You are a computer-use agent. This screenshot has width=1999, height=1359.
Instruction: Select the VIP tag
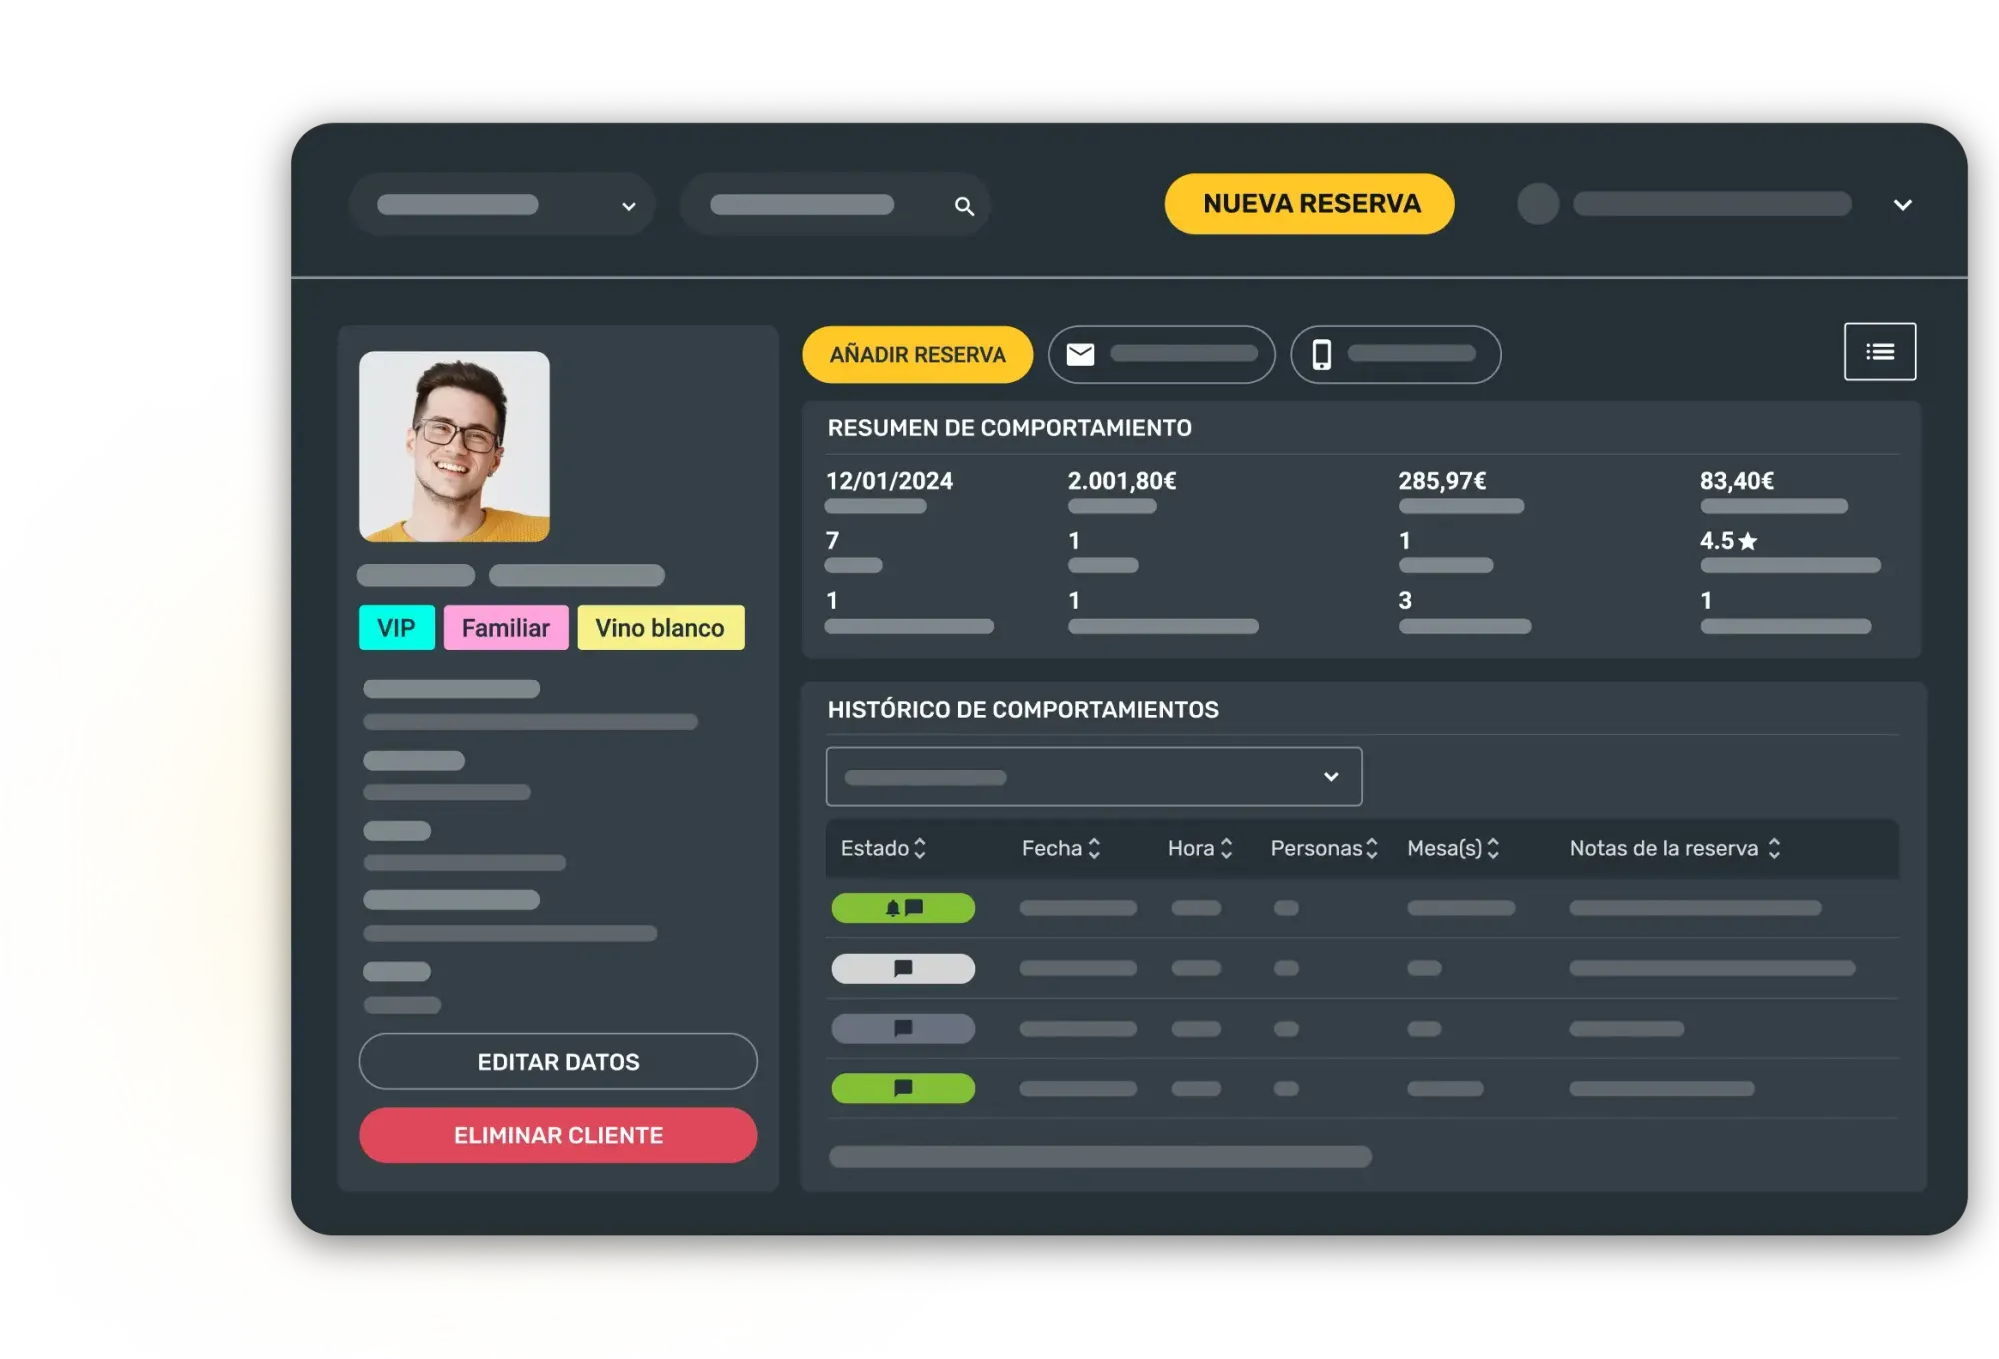[x=396, y=628]
